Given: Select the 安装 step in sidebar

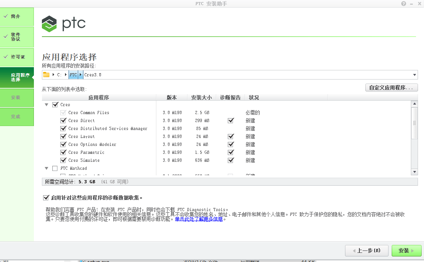Looking at the screenshot, I should (x=17, y=97).
